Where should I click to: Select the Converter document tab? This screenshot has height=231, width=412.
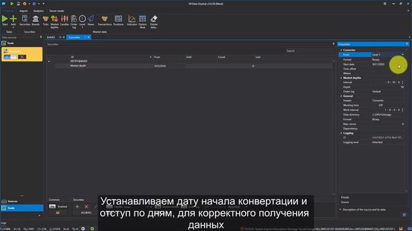click(75, 37)
